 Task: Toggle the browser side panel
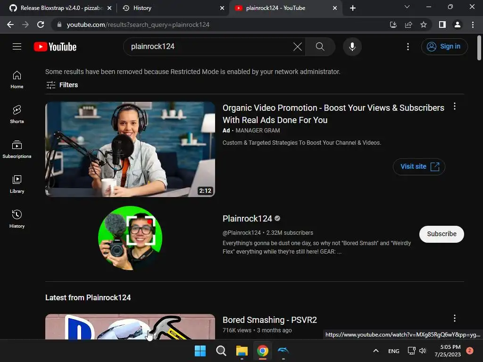tap(442, 25)
